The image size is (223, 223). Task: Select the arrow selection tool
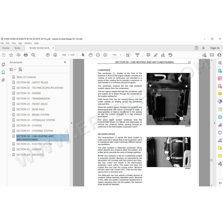83,55
